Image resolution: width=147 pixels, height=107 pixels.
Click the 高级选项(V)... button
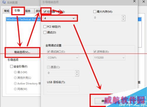click(22, 52)
